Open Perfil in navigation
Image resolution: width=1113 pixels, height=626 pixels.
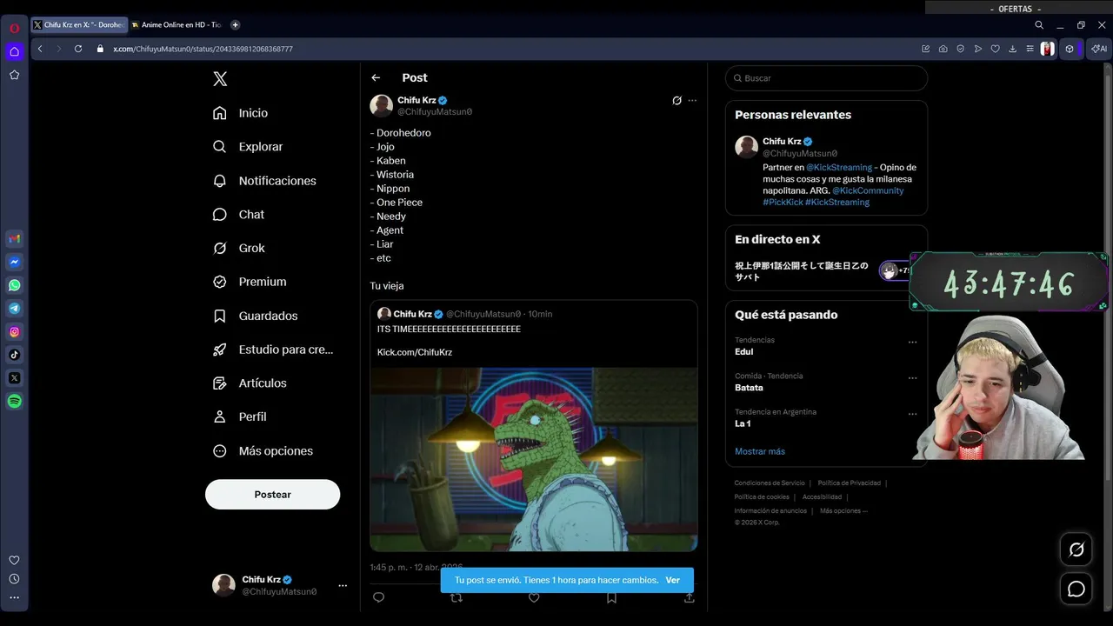pyautogui.click(x=241, y=416)
